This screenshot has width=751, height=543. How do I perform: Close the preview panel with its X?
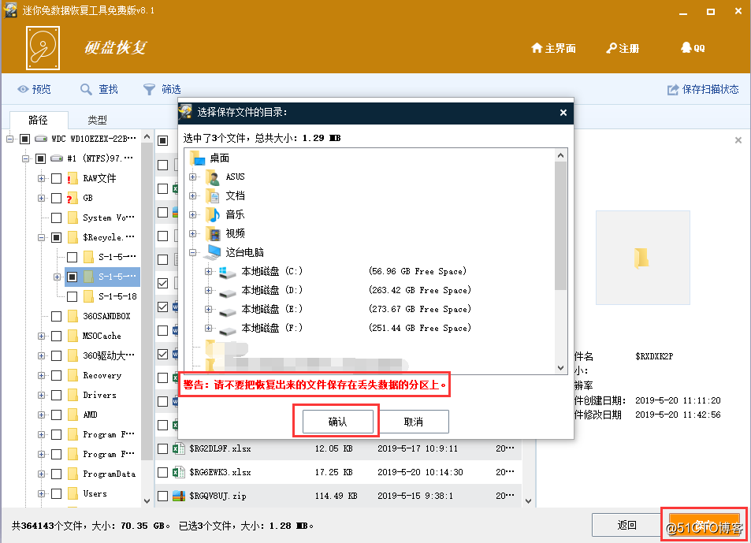click(x=738, y=140)
